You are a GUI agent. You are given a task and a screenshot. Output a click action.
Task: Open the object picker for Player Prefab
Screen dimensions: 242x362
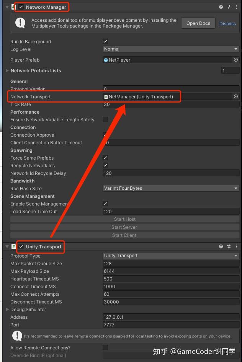click(x=236, y=60)
